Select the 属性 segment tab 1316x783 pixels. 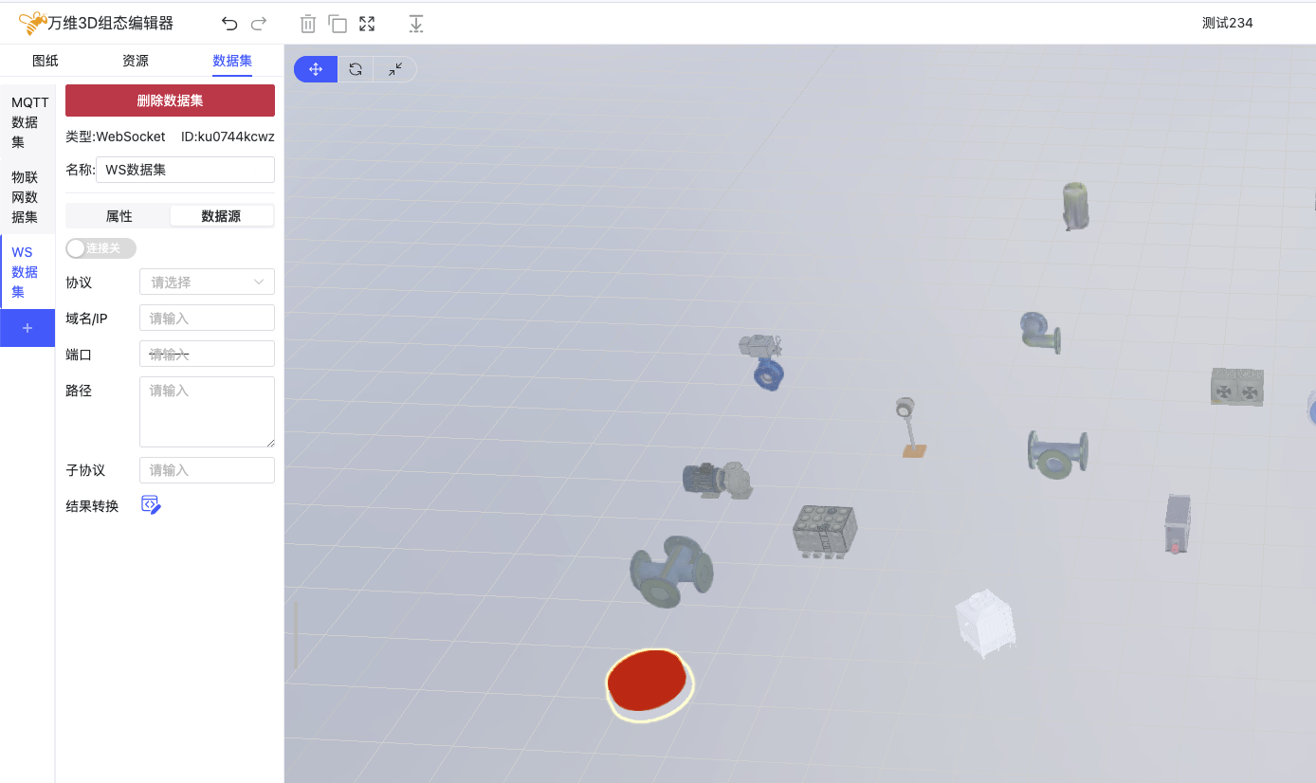coord(119,216)
